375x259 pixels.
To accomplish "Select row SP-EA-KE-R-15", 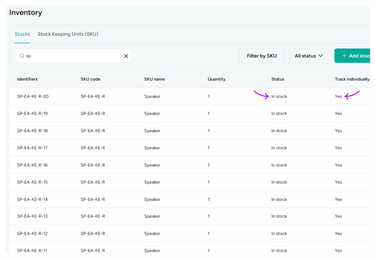I will coord(32,182).
